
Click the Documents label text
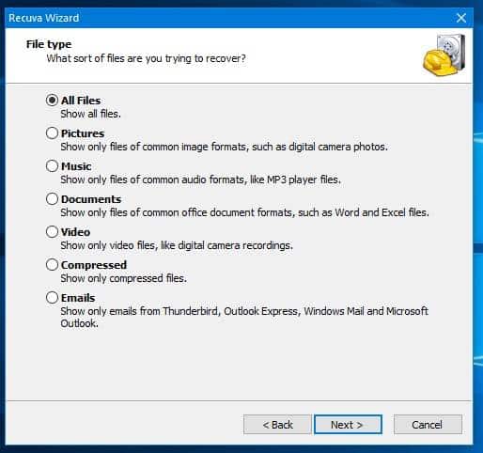[x=91, y=199]
